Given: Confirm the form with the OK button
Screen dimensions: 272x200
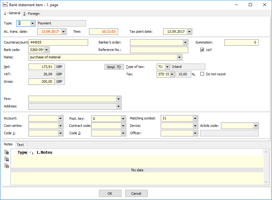Looking at the screenshot, I should tap(110, 194).
